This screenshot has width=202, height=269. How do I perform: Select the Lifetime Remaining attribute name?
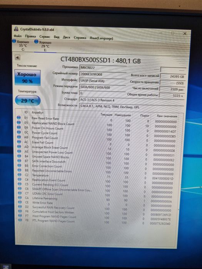[45, 198]
